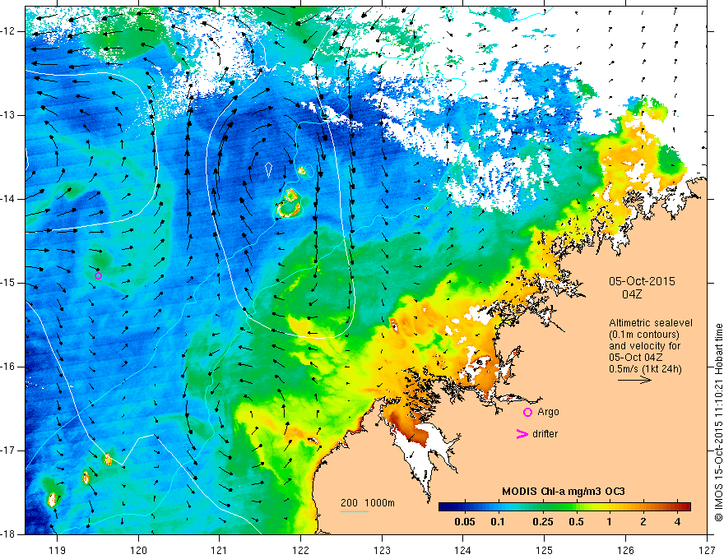Image resolution: width=724 pixels, height=559 pixels.
Task: Click the color bar tick value 4
Action: coord(677,522)
